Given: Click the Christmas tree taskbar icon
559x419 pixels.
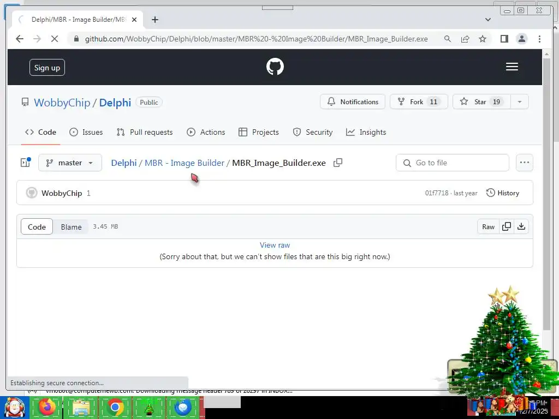Looking at the screenshot, I should pyautogui.click(x=149, y=407).
